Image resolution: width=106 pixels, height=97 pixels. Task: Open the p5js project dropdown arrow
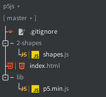18,6
